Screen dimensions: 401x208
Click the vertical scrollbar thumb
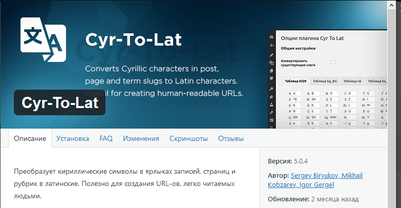click(391, 108)
